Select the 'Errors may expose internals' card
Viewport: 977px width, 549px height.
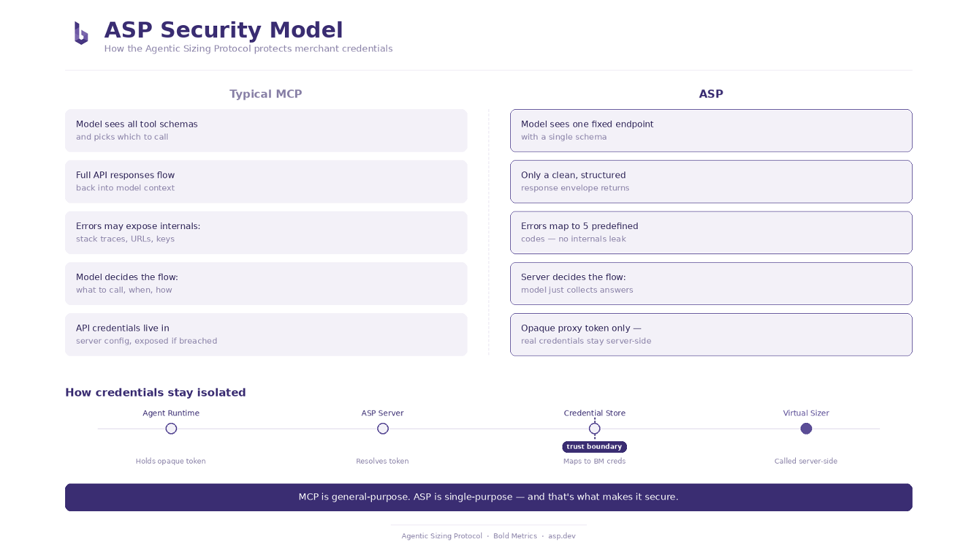coord(266,232)
